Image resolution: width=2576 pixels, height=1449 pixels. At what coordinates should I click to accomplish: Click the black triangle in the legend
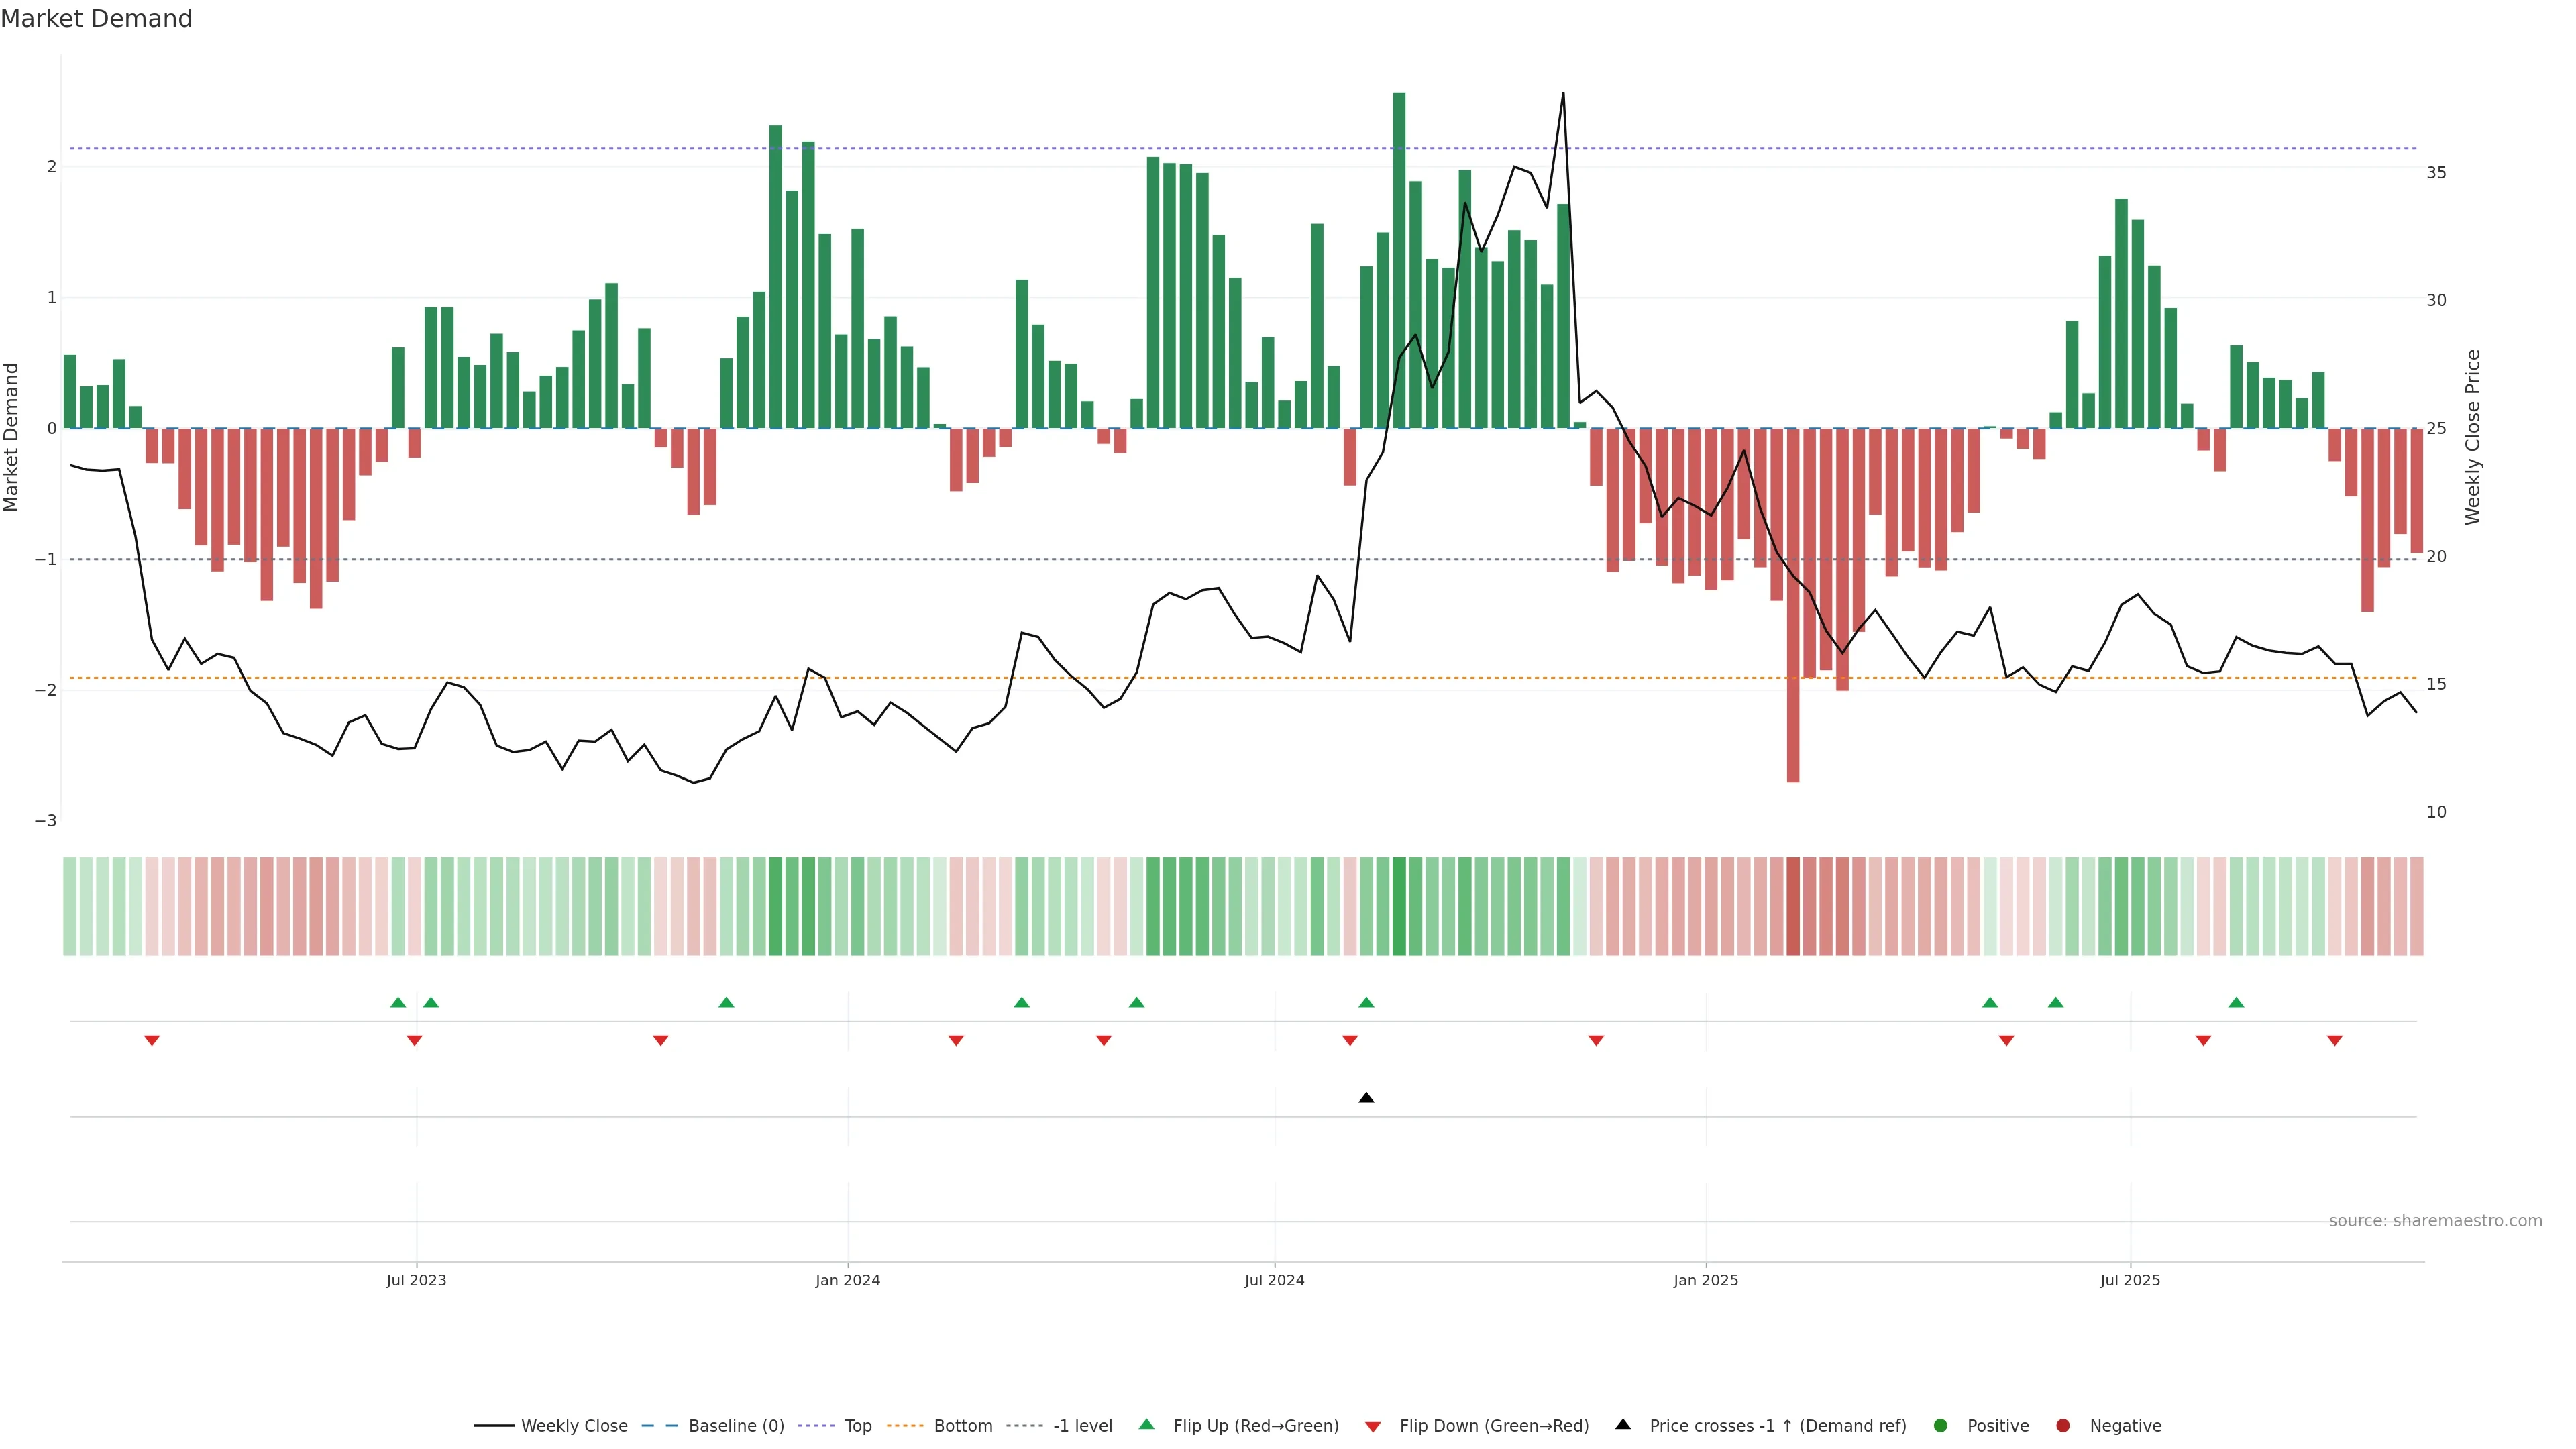1623,1424
